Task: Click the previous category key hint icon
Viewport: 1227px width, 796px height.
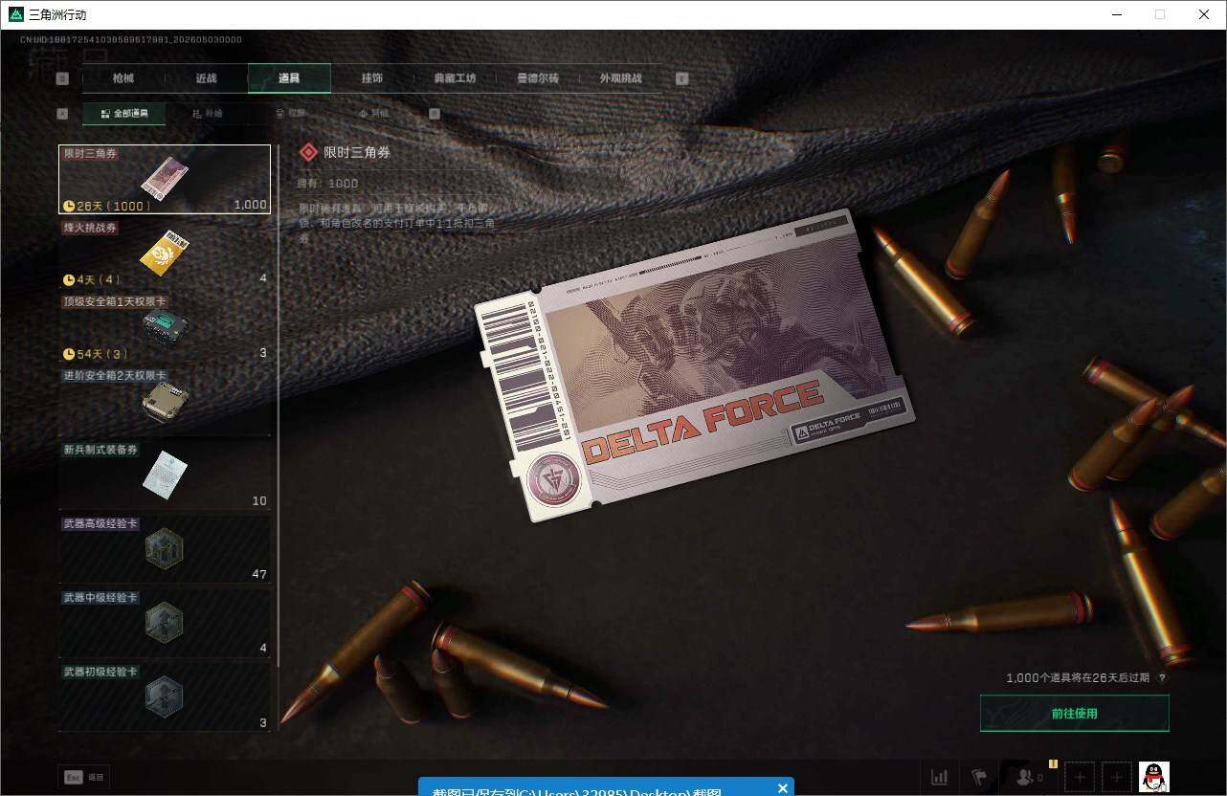Action: coord(63,78)
